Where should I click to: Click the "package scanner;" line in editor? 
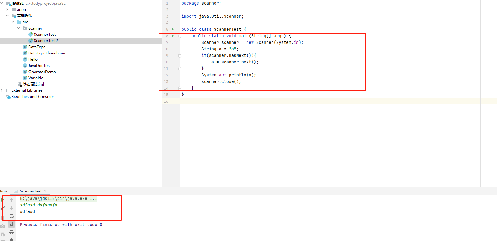(x=201, y=3)
